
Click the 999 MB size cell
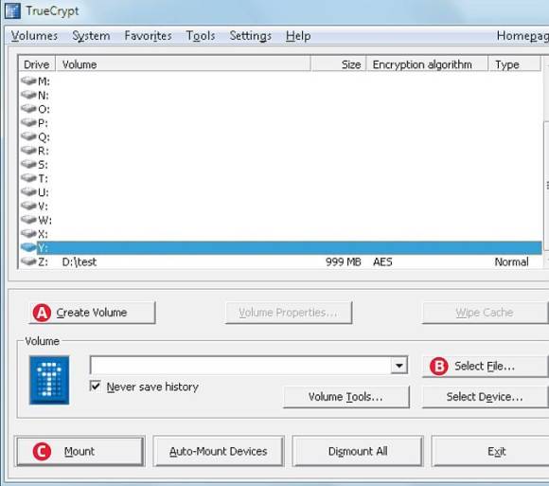point(343,262)
